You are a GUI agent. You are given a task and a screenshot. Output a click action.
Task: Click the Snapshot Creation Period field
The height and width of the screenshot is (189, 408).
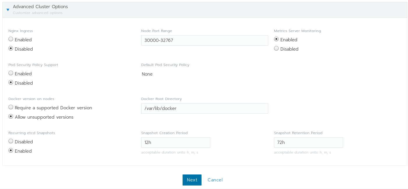coord(176,142)
